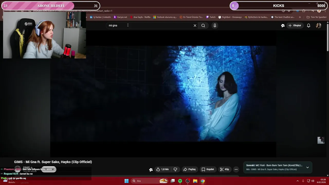Open volume control in system tray
329x185 pixels.
(313, 181)
